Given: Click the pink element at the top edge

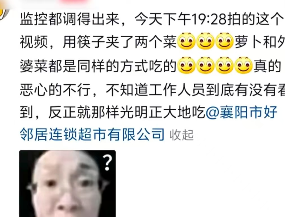Looking at the screenshot, I should click(x=74, y=1).
